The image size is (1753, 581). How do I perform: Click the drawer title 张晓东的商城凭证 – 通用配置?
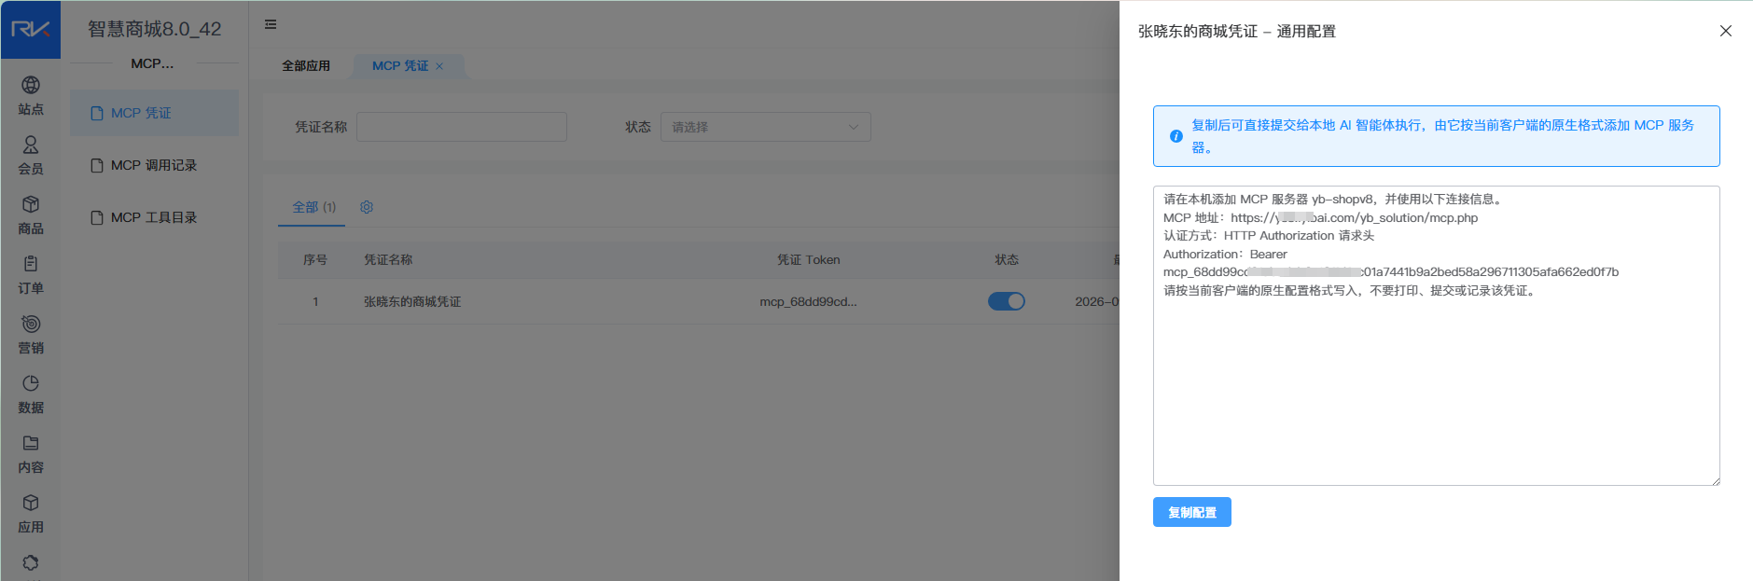coord(1237,32)
